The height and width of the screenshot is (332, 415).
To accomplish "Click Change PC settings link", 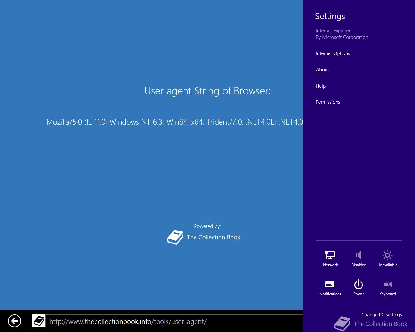I will [382, 315].
